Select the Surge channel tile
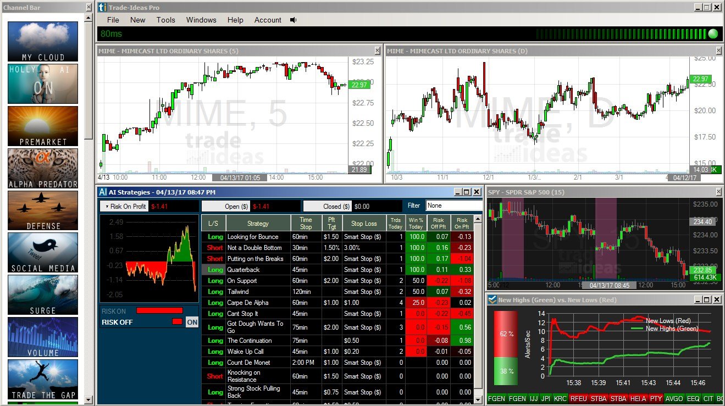This screenshot has width=725, height=406. click(x=43, y=294)
